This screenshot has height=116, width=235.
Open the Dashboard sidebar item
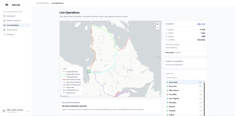pyautogui.click(x=16, y=16)
